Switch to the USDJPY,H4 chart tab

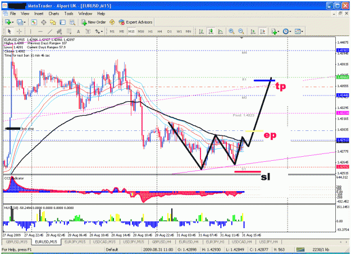tap(268, 242)
